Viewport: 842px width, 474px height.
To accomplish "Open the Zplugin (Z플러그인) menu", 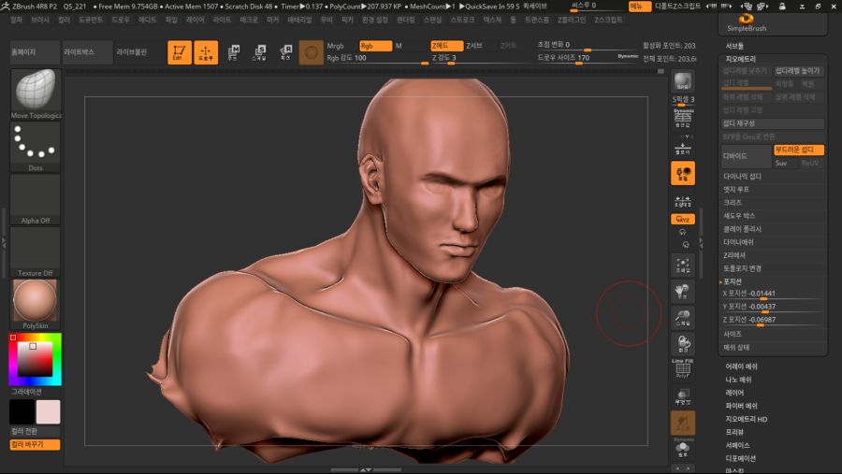I will click(x=572, y=20).
